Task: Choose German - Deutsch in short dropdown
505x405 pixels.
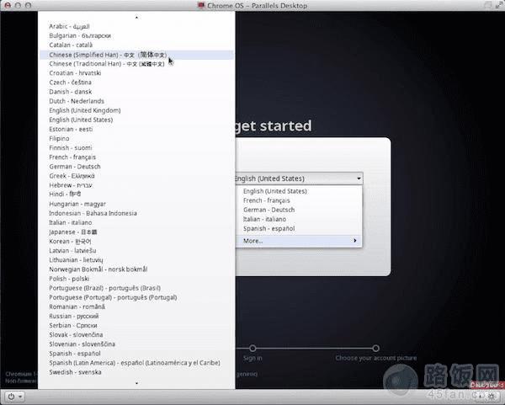Action: tap(299, 210)
